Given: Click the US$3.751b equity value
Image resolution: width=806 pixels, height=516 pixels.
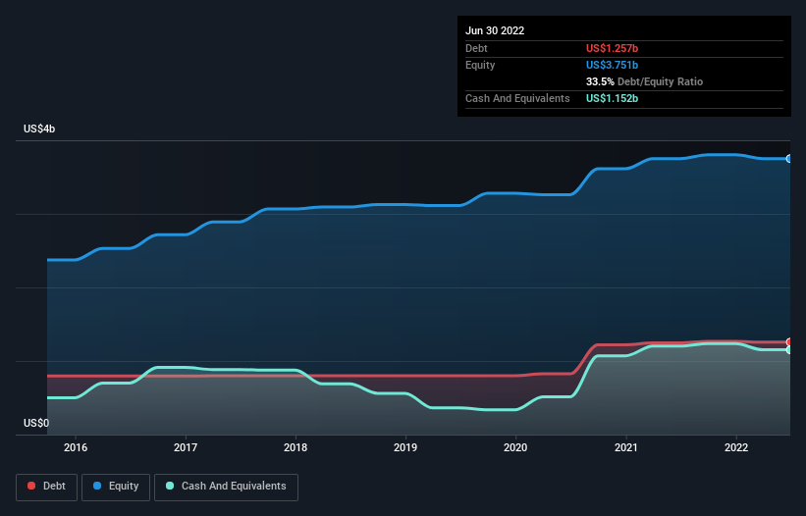Looking at the screenshot, I should pos(612,65).
